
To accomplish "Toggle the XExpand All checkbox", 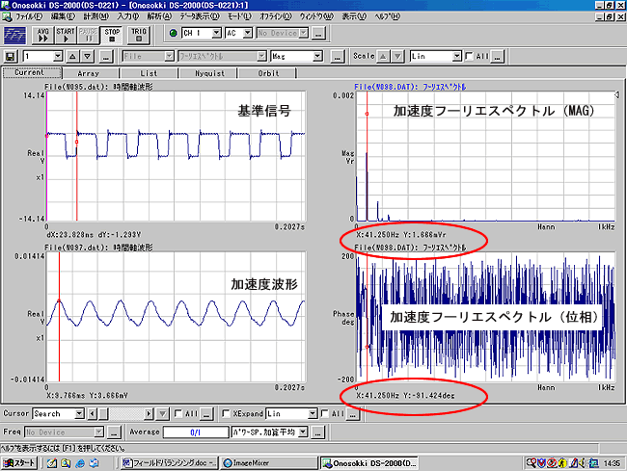I will (x=325, y=413).
